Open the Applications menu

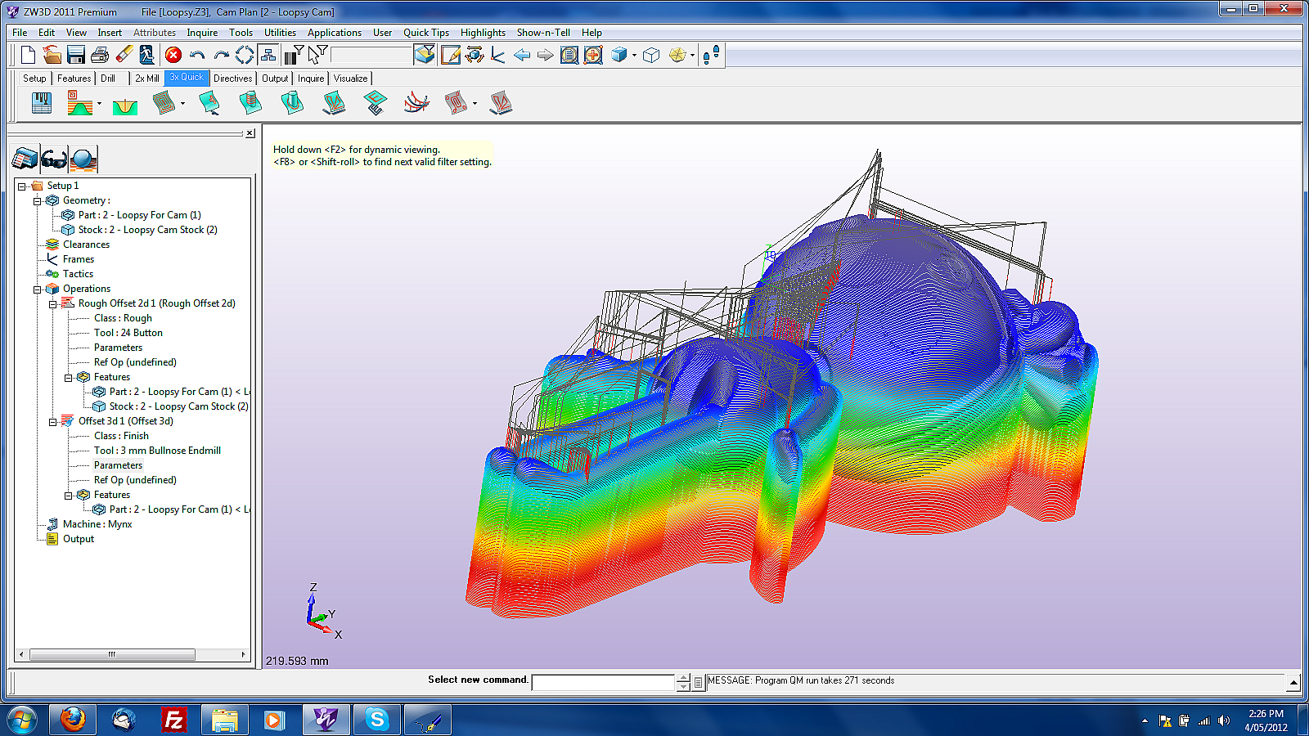click(x=335, y=33)
